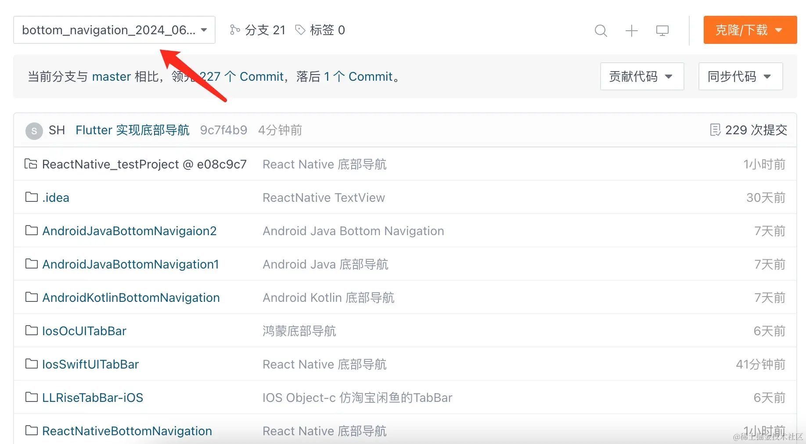Open the 标签 0 tags link
Screen dimensions: 806x444
click(327, 30)
